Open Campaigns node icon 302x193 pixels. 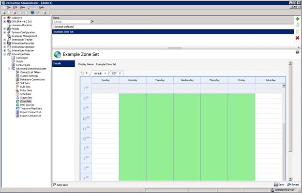[13, 58]
